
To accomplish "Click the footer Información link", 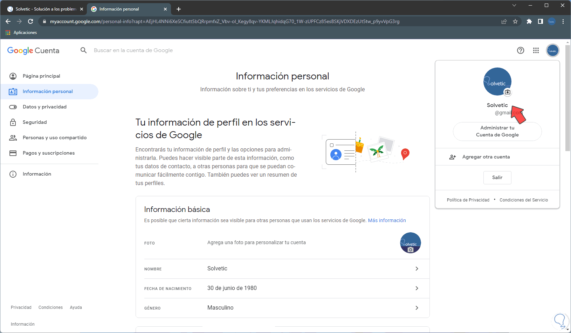I will point(23,324).
